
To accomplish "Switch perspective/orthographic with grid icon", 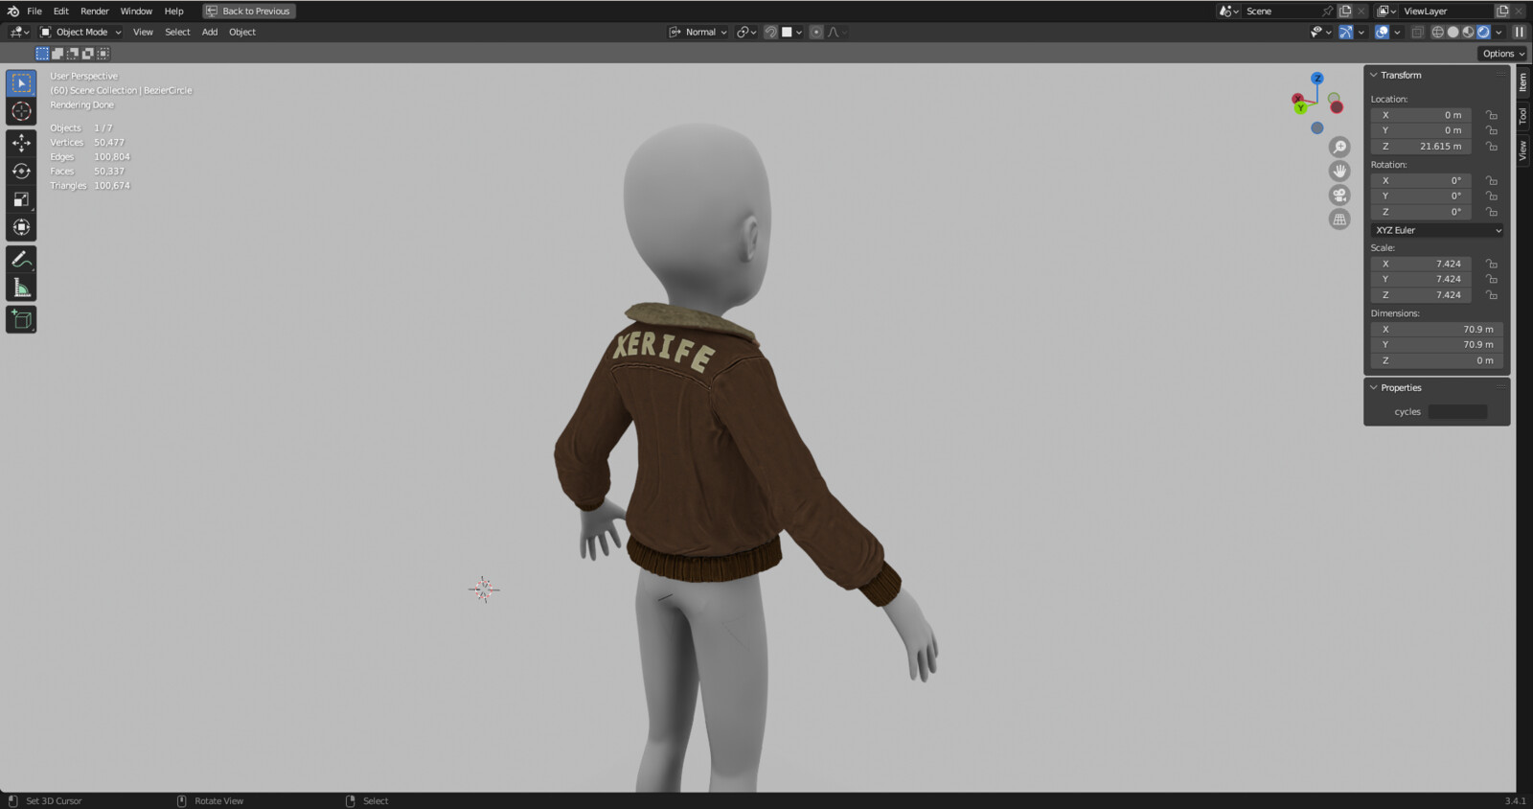I will point(1339,219).
